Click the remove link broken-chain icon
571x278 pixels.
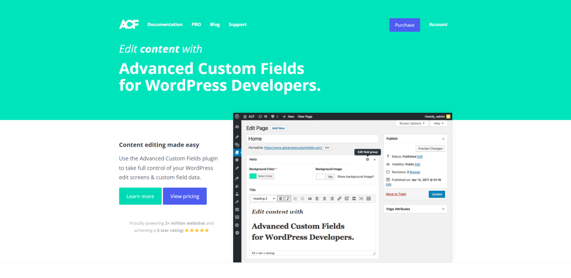[x=347, y=198]
